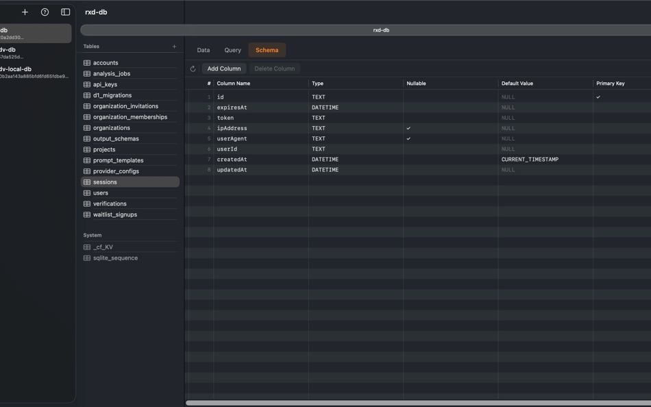Click the plus icon to add a database
Image resolution: width=651 pixels, height=407 pixels.
click(x=25, y=12)
